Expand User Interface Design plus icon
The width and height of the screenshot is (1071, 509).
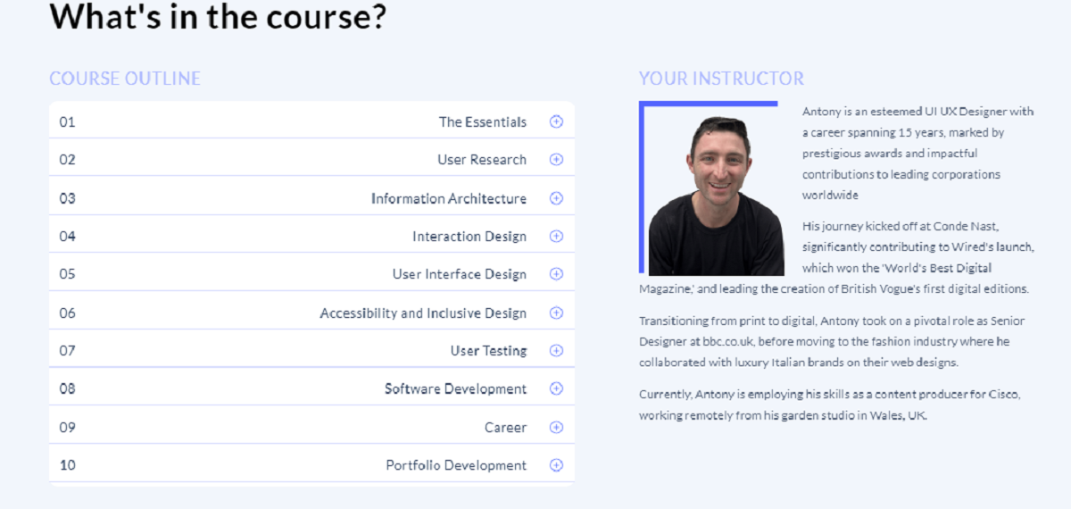coord(556,274)
